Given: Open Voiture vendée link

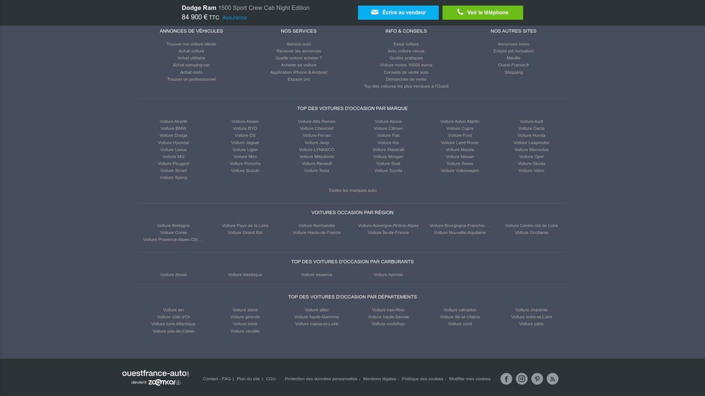Looking at the screenshot, I should 245,331.
